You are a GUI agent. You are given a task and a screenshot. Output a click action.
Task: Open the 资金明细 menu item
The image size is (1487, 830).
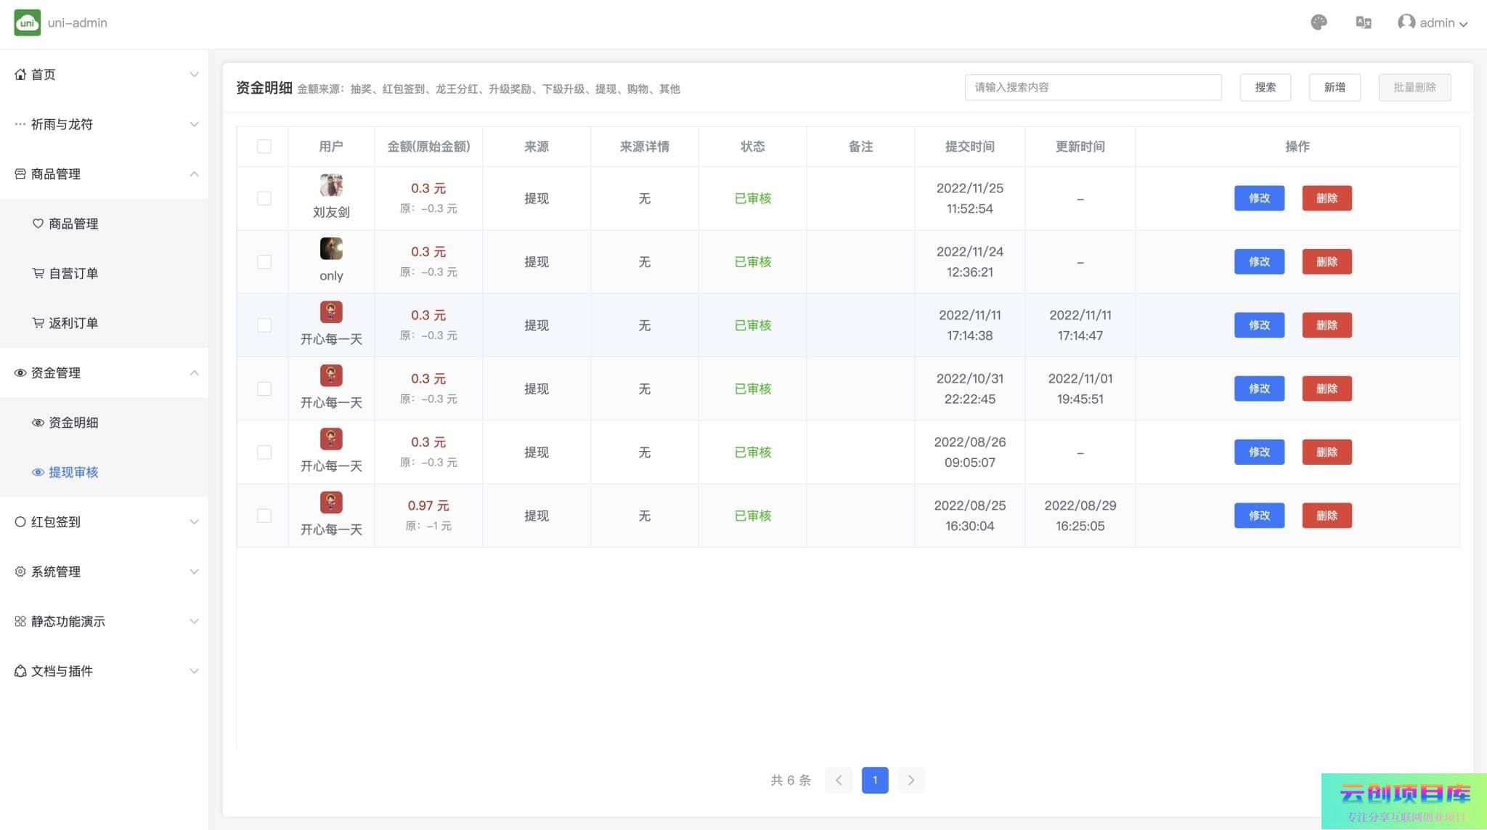coord(73,423)
